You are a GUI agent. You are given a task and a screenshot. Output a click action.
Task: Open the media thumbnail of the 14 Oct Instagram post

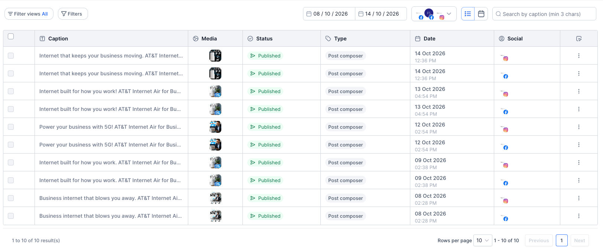point(215,56)
